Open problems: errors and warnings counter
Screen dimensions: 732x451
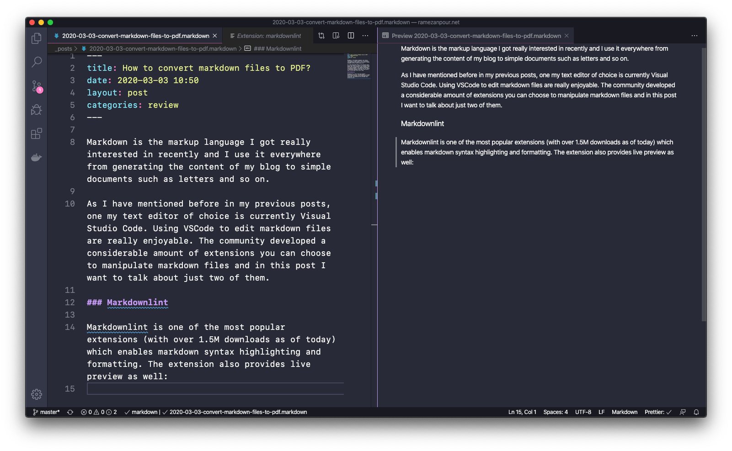tap(99, 412)
